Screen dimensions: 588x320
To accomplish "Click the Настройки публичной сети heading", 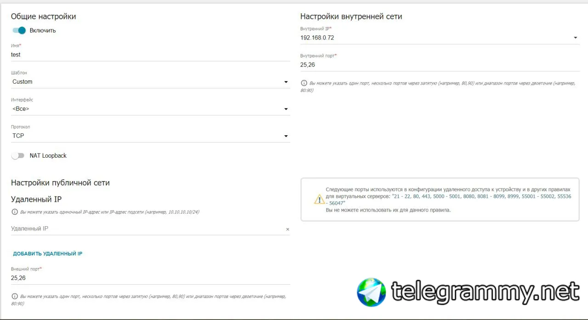I will [x=60, y=183].
